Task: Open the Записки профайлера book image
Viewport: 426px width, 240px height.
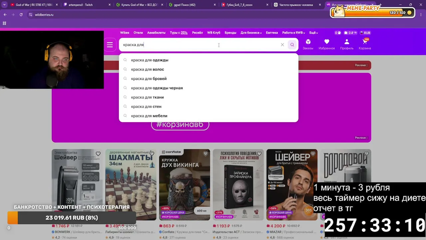Action: click(238, 185)
